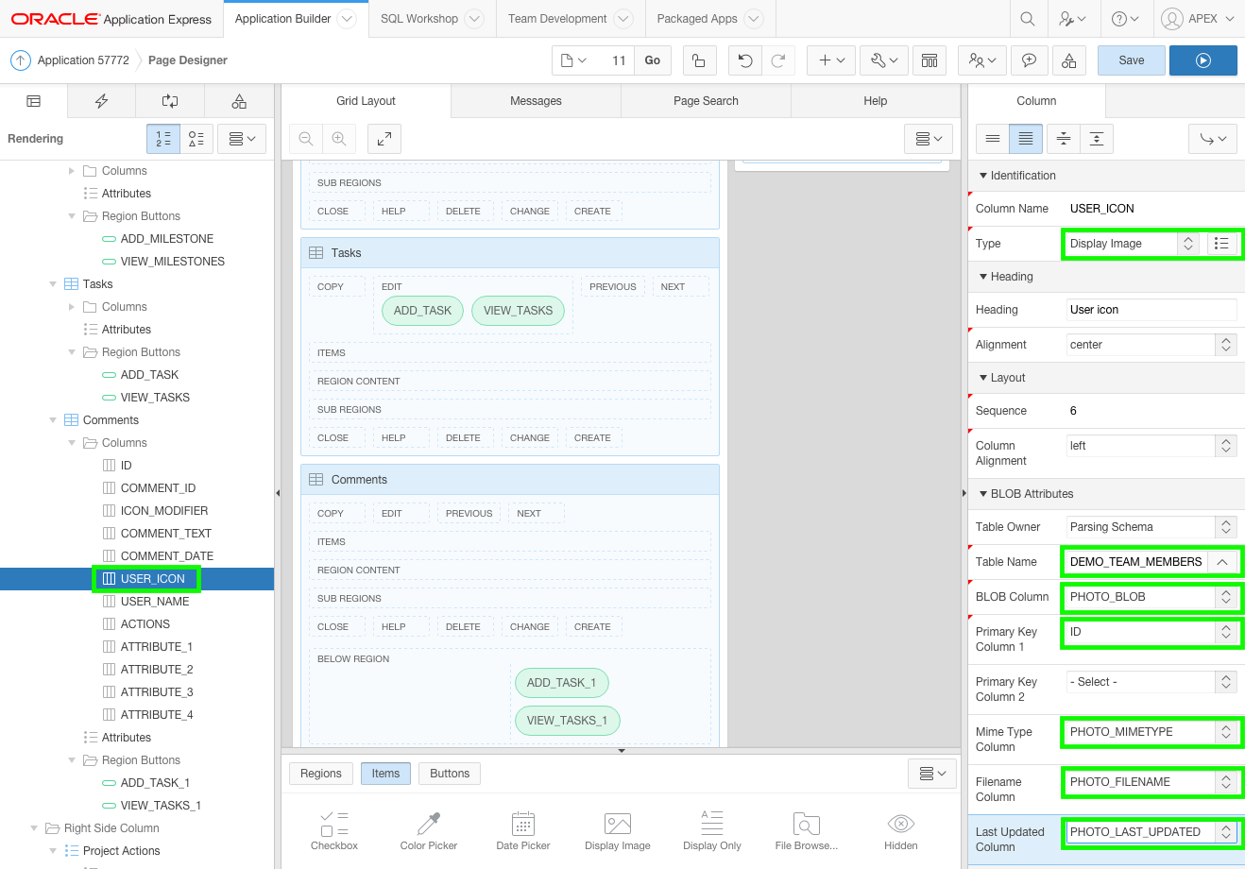Select the Display Image item in gallery
1245x869 pixels.
tap(618, 830)
